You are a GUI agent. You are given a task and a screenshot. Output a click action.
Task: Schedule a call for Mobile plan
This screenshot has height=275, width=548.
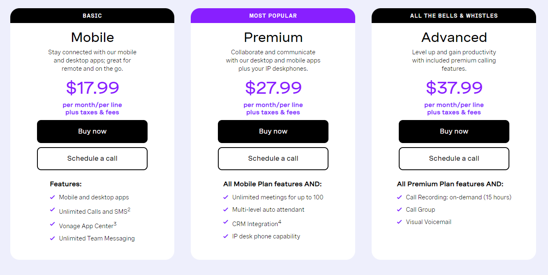click(x=92, y=159)
